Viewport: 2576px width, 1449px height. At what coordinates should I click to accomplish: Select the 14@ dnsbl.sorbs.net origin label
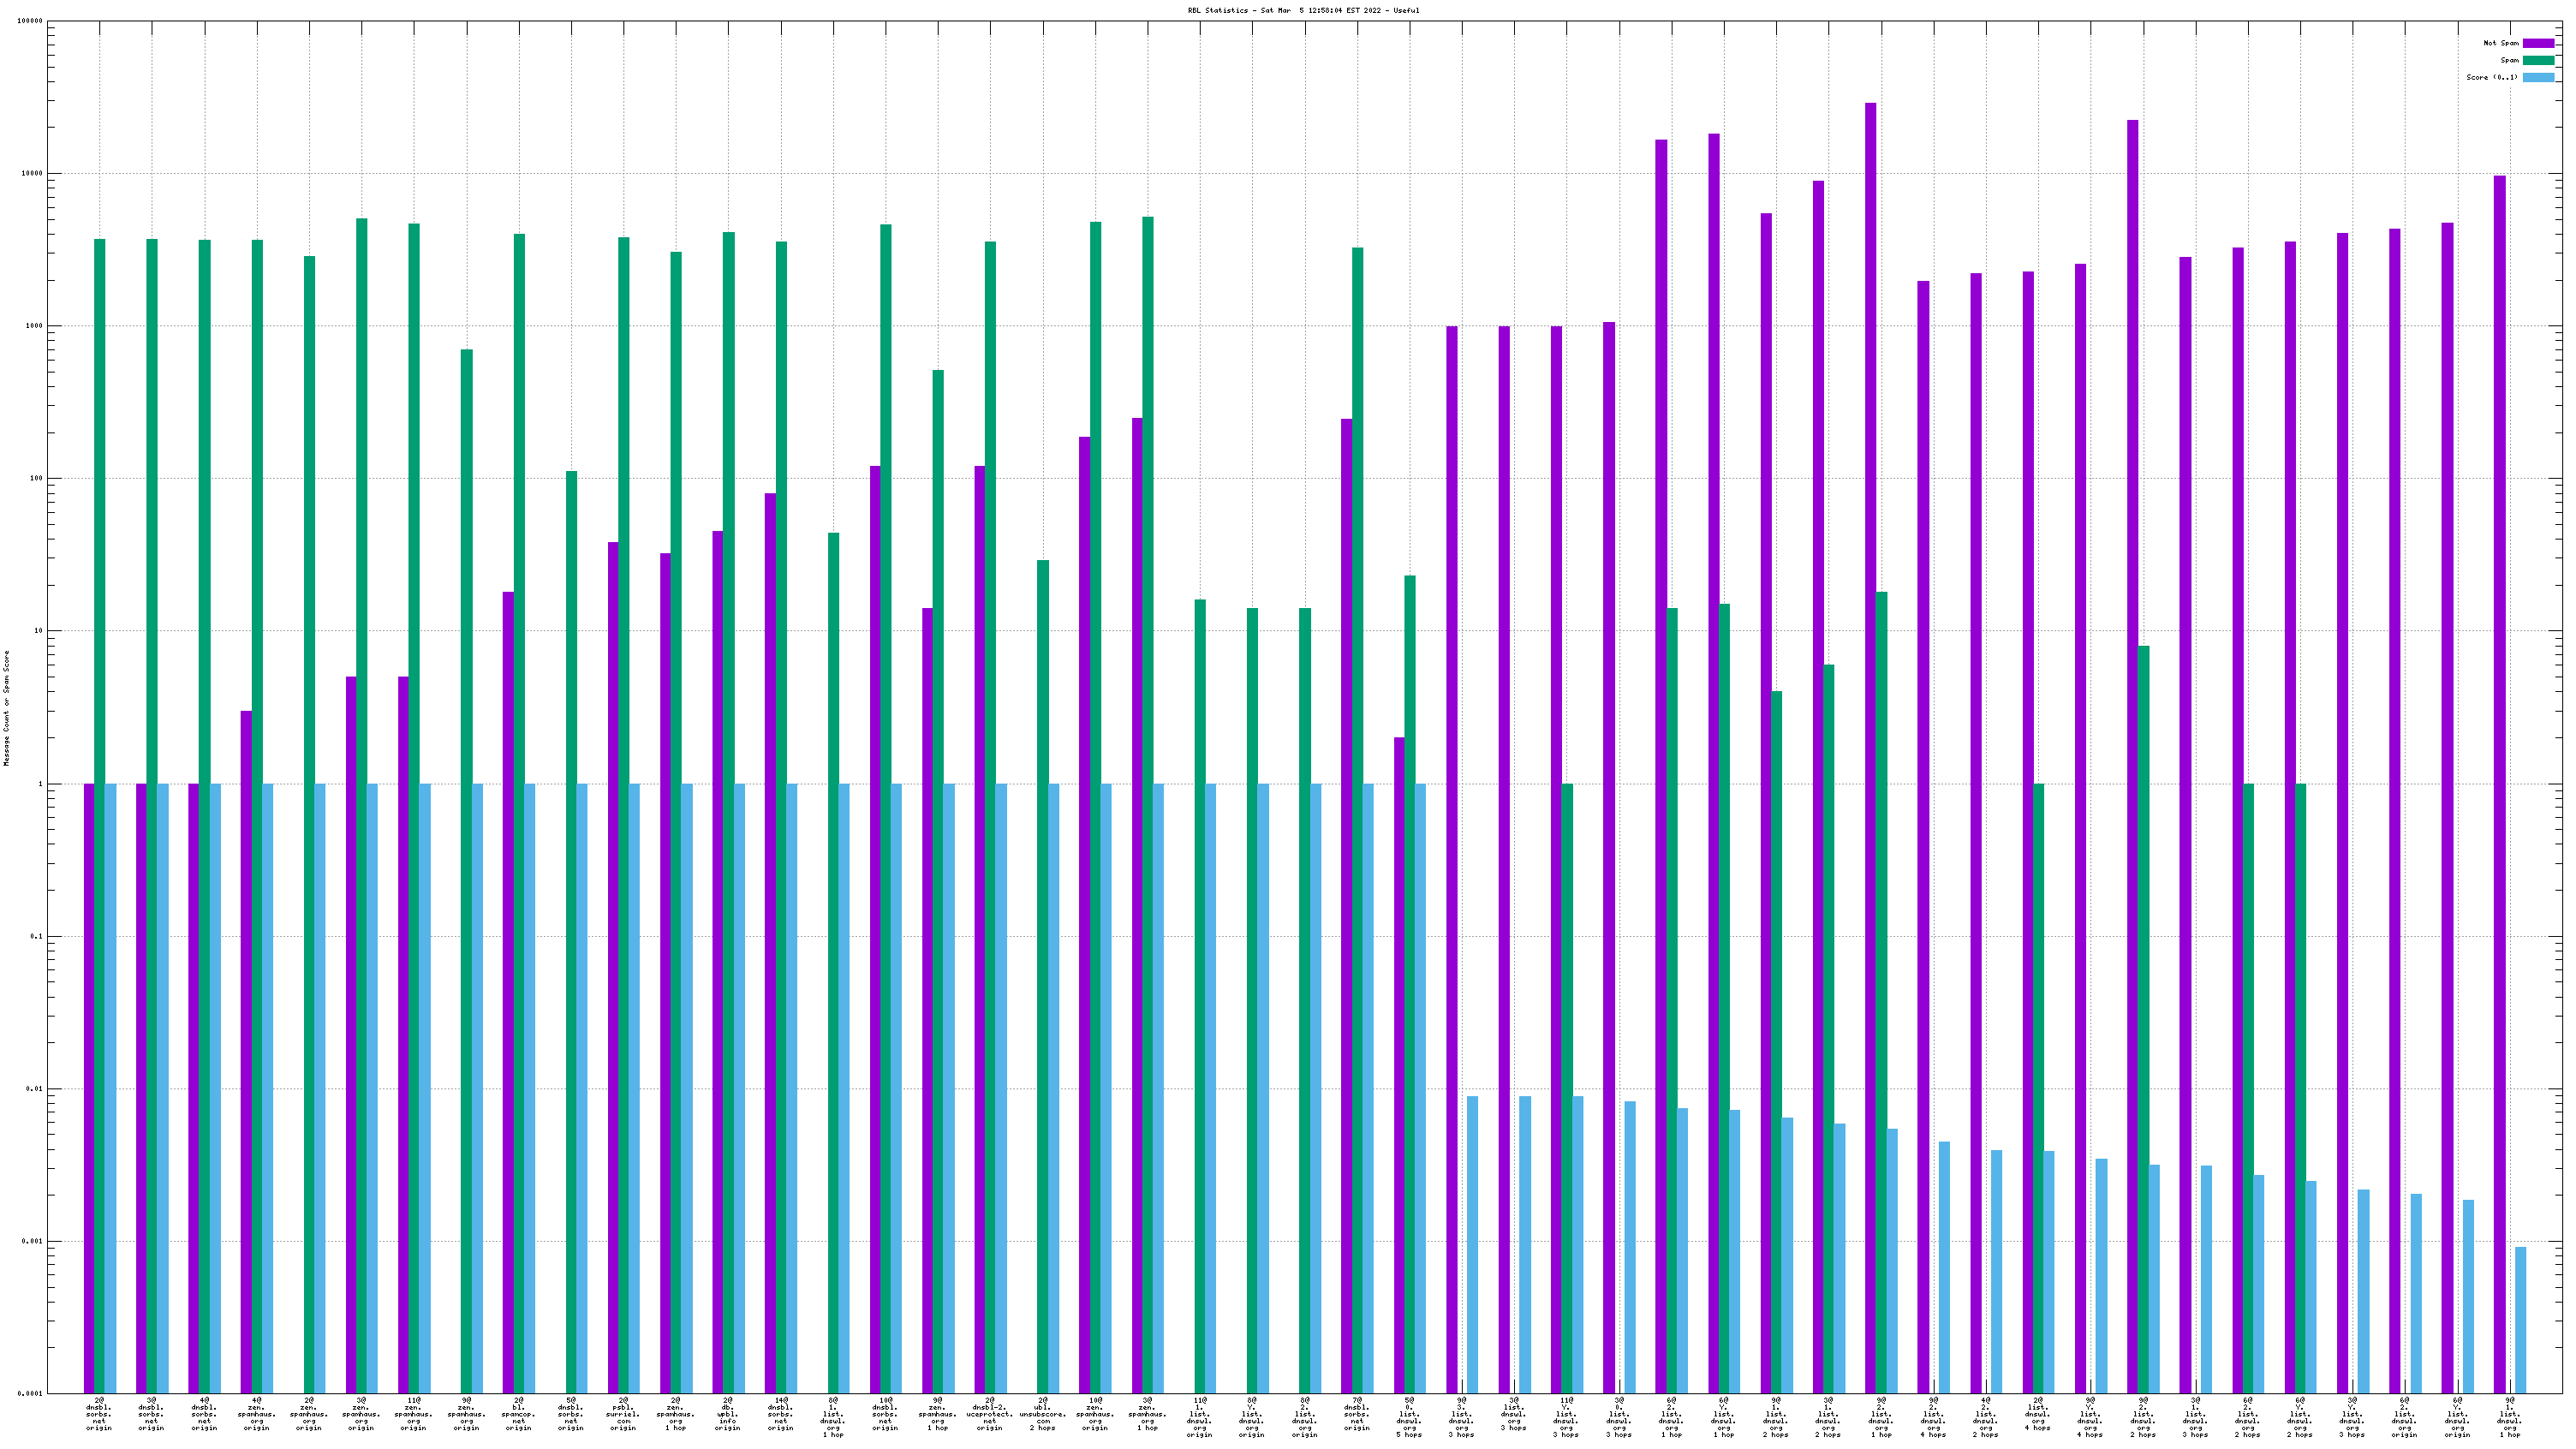780,1414
